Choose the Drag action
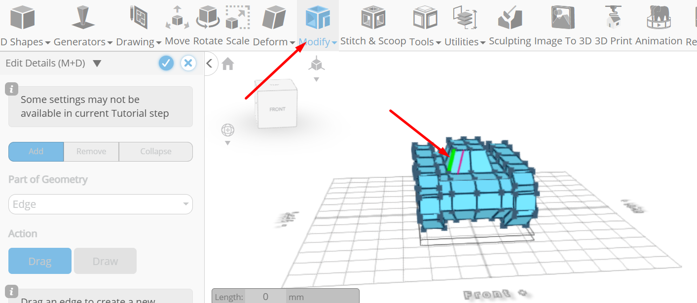The image size is (697, 303). tap(40, 261)
